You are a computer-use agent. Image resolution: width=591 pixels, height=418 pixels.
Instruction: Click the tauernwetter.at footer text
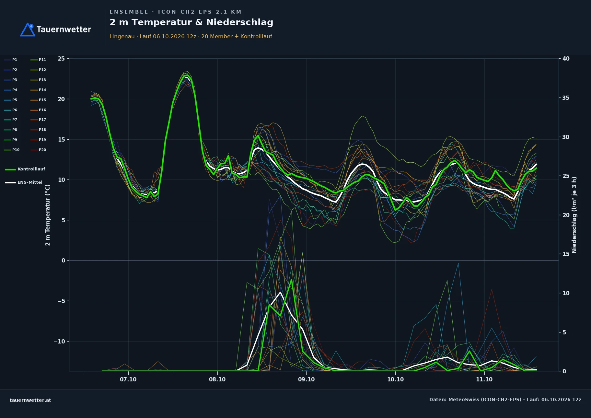(30, 400)
